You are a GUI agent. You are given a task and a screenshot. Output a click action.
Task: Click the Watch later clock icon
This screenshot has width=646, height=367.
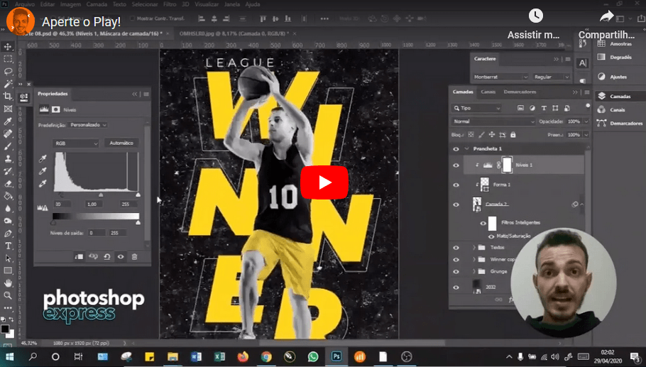[x=535, y=16]
